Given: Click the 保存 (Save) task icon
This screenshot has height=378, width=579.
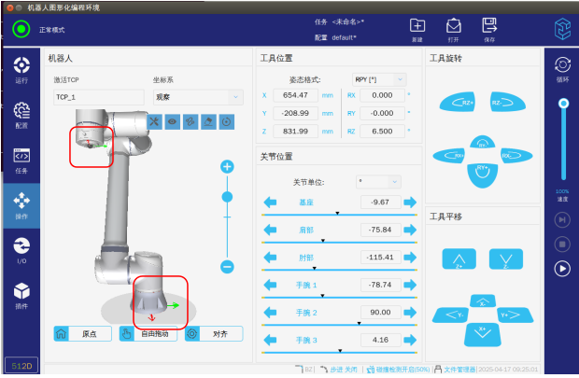Looking at the screenshot, I should [x=488, y=27].
